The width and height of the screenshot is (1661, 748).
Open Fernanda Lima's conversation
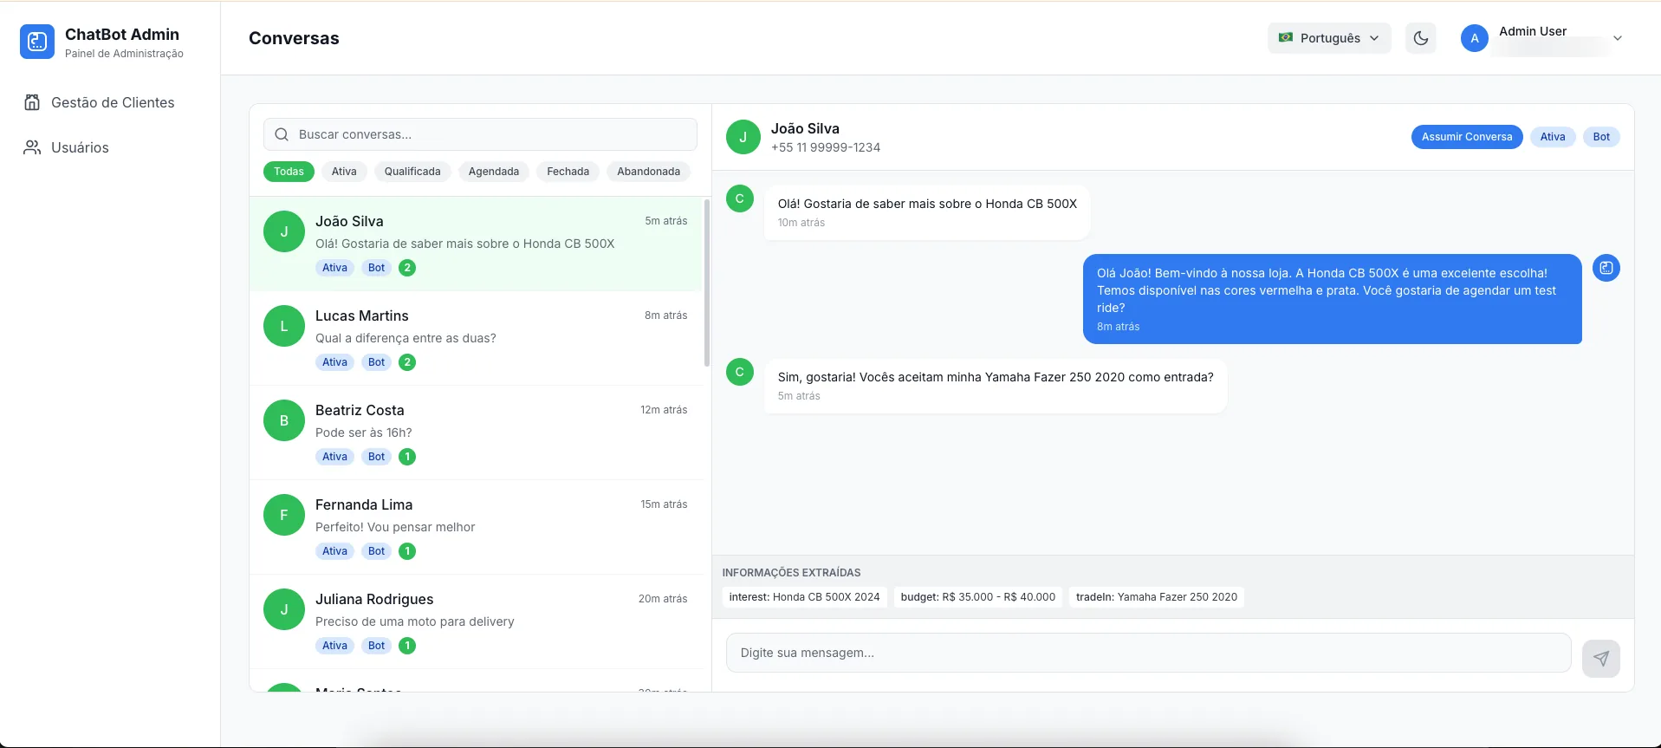click(476, 527)
